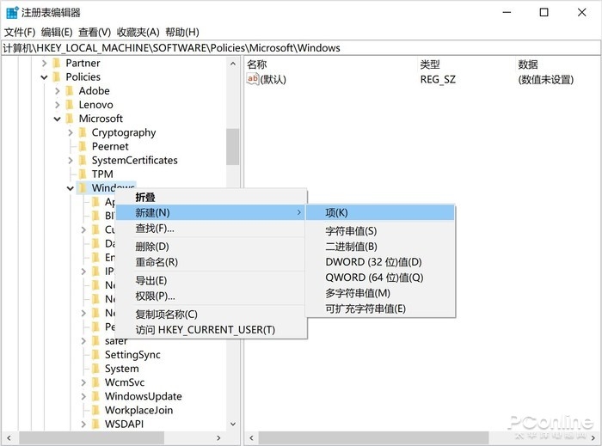
Task: Click the 名称 column header
Action: pos(330,64)
